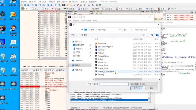The image size is (196, 110).
Task: Click the Bookmarks red tag toolbar icon
Action: (78, 5)
